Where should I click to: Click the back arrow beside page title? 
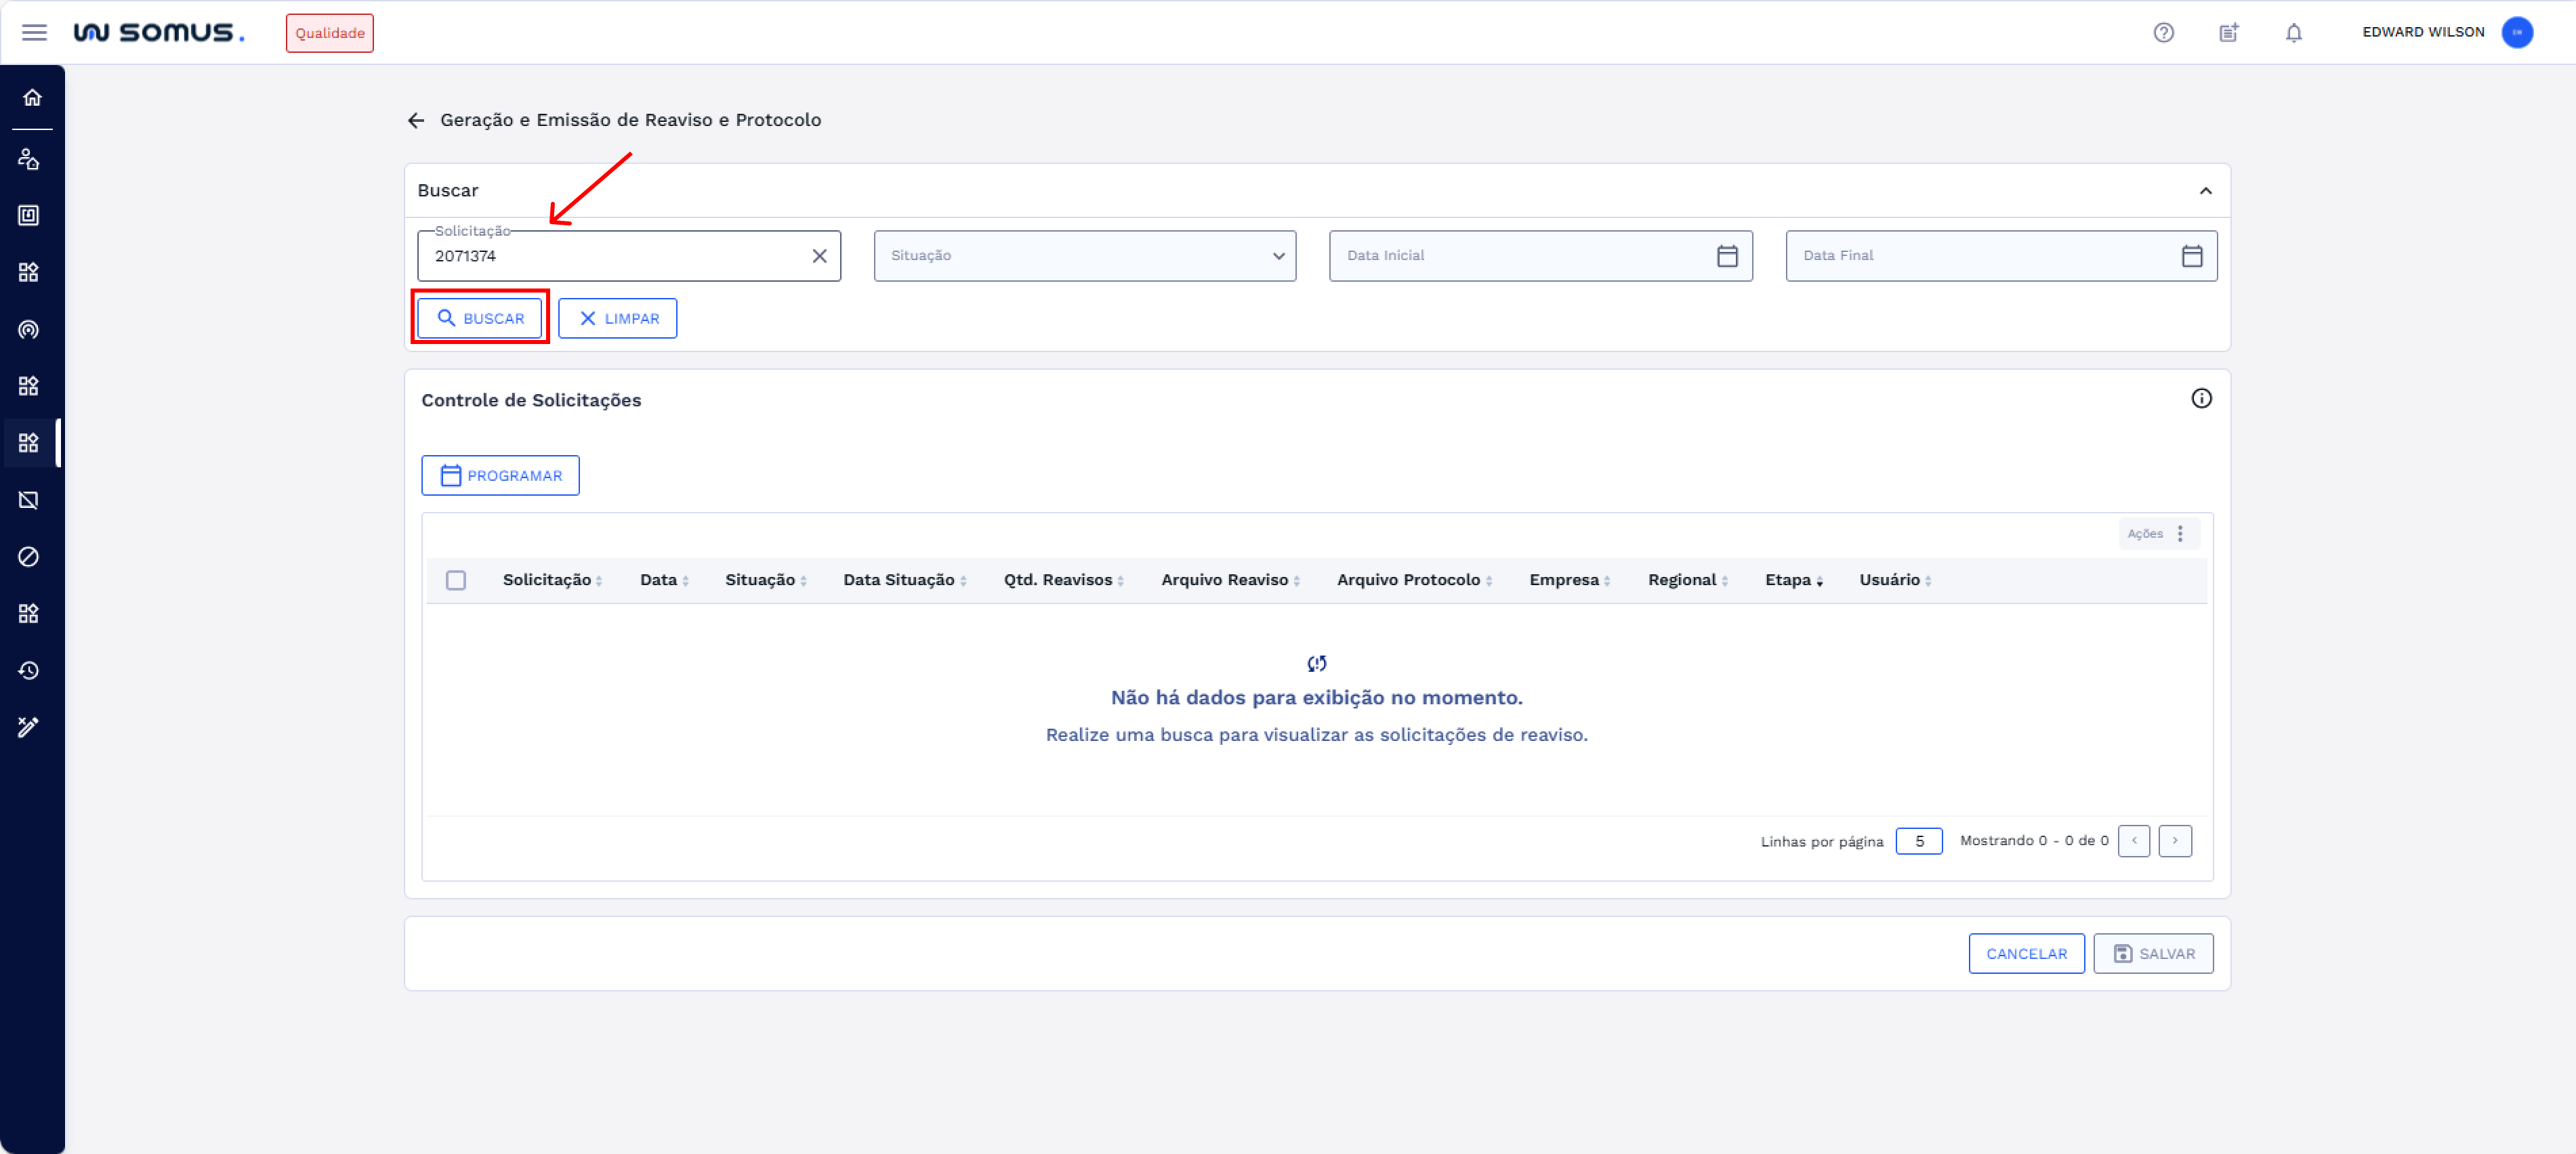(416, 121)
